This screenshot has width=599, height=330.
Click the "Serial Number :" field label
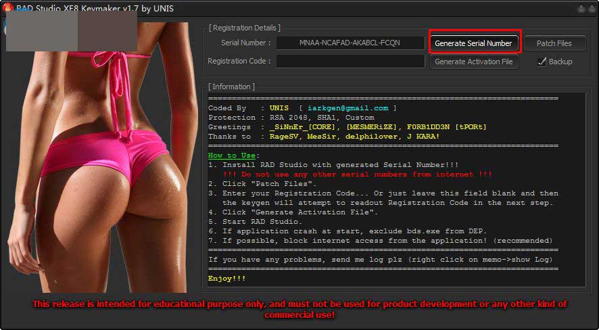click(245, 43)
